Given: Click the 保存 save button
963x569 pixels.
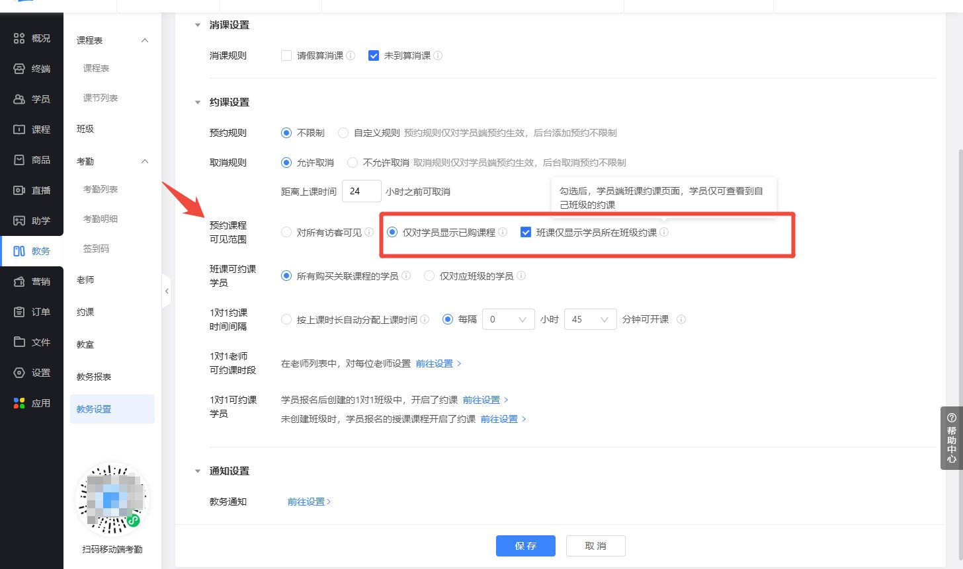Looking at the screenshot, I should (525, 546).
